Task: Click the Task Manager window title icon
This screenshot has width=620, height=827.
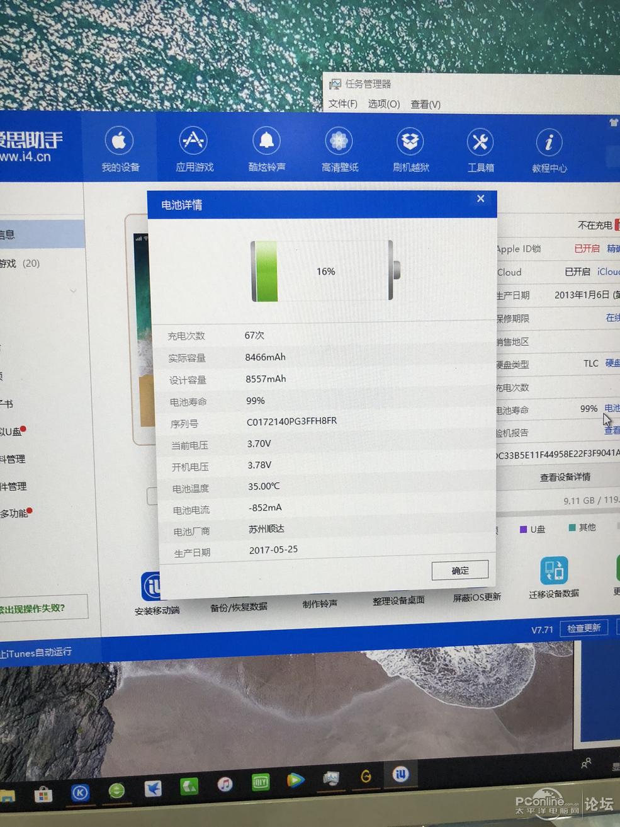Action: click(335, 84)
